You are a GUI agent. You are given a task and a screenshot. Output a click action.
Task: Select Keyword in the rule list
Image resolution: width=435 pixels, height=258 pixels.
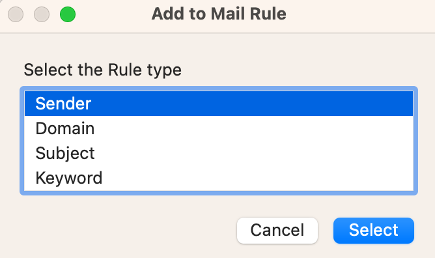(219, 178)
